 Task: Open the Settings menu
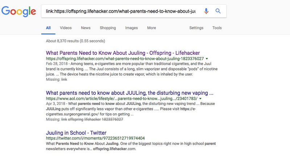196,28
